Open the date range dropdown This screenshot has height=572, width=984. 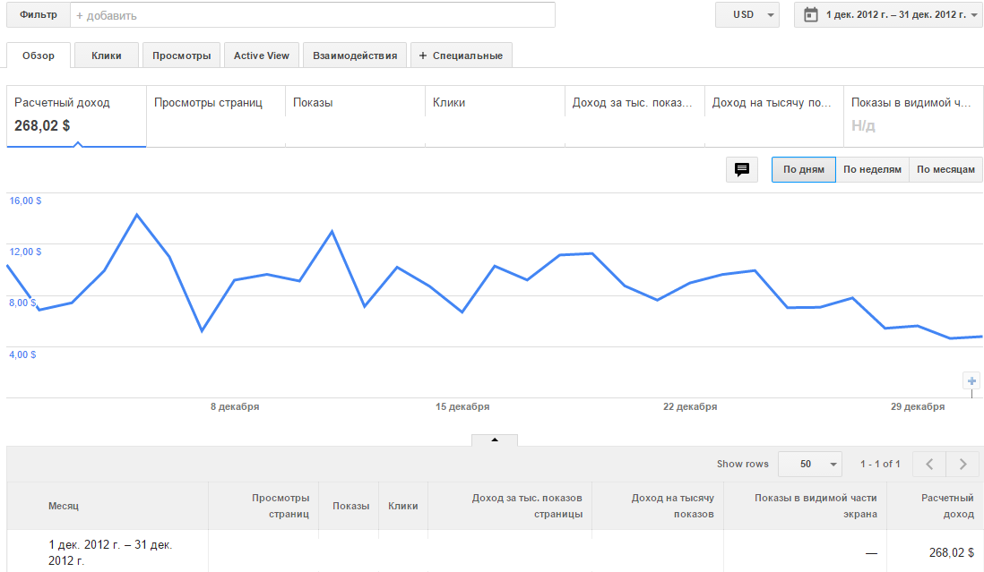(887, 14)
